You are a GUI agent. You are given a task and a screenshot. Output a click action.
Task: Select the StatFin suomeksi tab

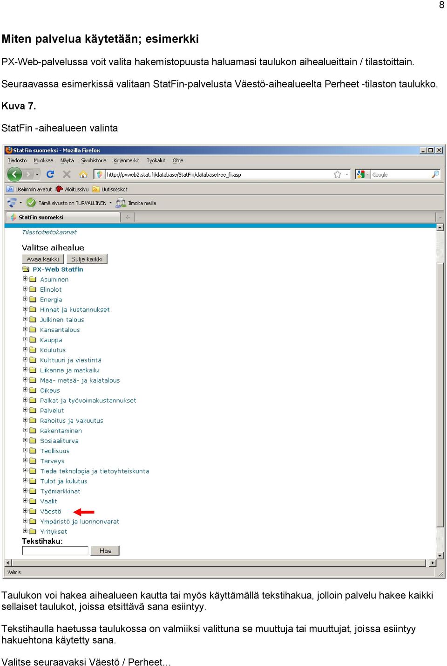(x=63, y=217)
